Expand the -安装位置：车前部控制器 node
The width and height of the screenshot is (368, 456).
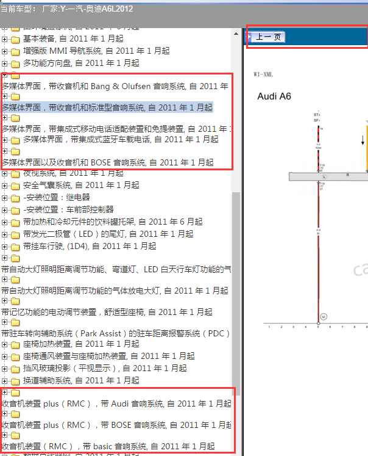tap(4, 210)
